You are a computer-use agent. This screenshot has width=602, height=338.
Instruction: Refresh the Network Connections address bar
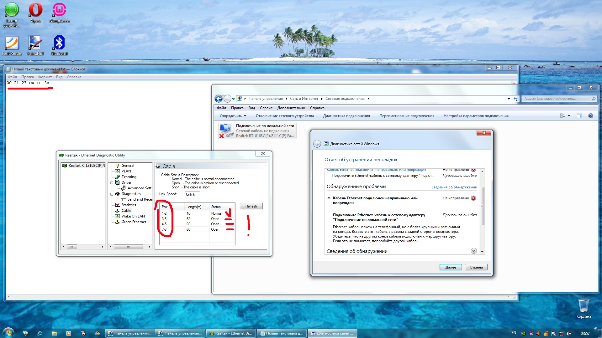pyautogui.click(x=516, y=99)
